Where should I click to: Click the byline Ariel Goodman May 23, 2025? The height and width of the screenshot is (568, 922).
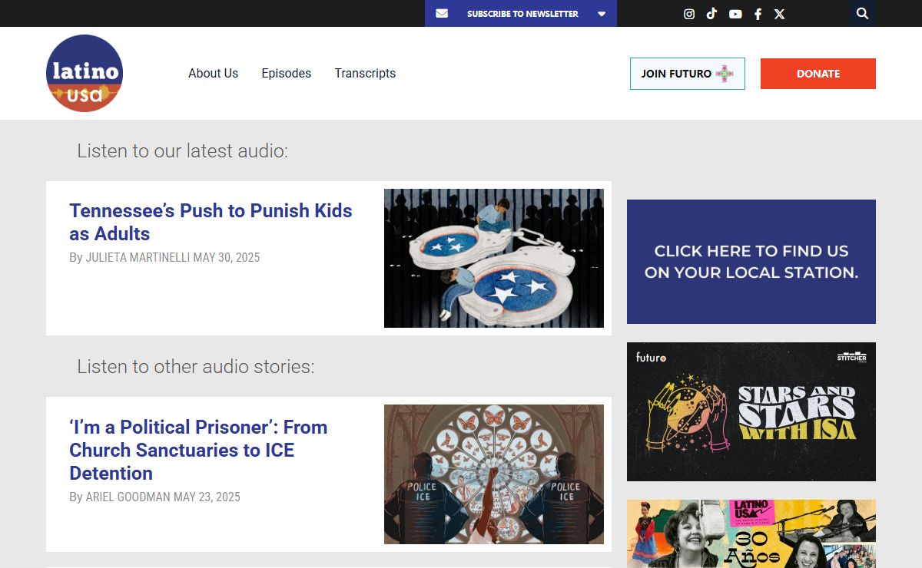click(x=154, y=497)
